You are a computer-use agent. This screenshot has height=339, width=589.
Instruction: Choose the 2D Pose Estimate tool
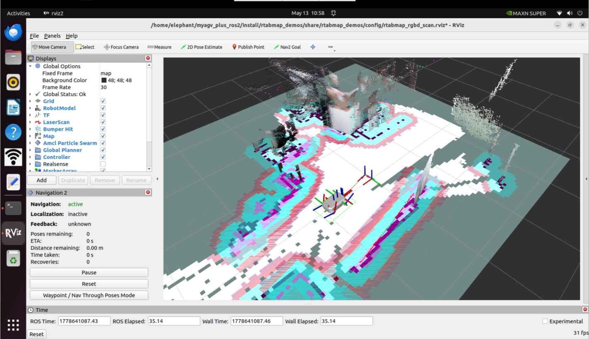[x=202, y=47]
